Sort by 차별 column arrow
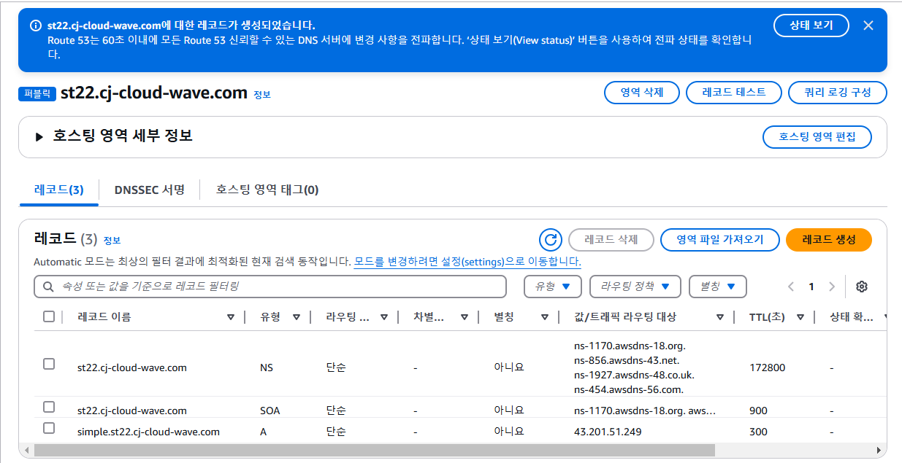 pos(465,317)
